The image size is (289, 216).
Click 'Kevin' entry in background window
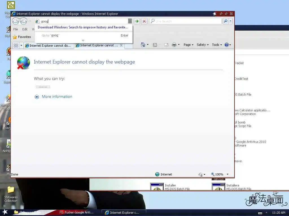coord(238,161)
